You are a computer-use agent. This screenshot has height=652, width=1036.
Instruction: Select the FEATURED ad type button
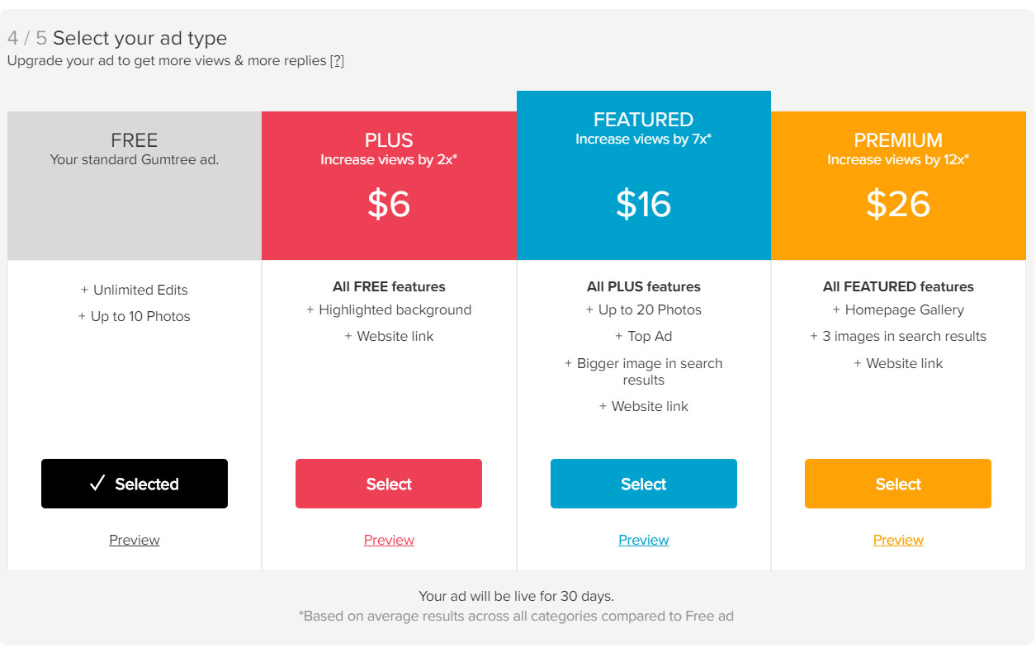pos(644,484)
